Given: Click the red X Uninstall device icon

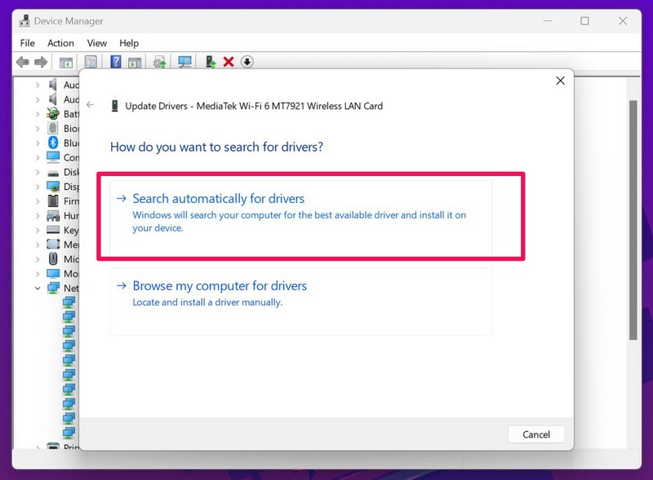Looking at the screenshot, I should 229,62.
